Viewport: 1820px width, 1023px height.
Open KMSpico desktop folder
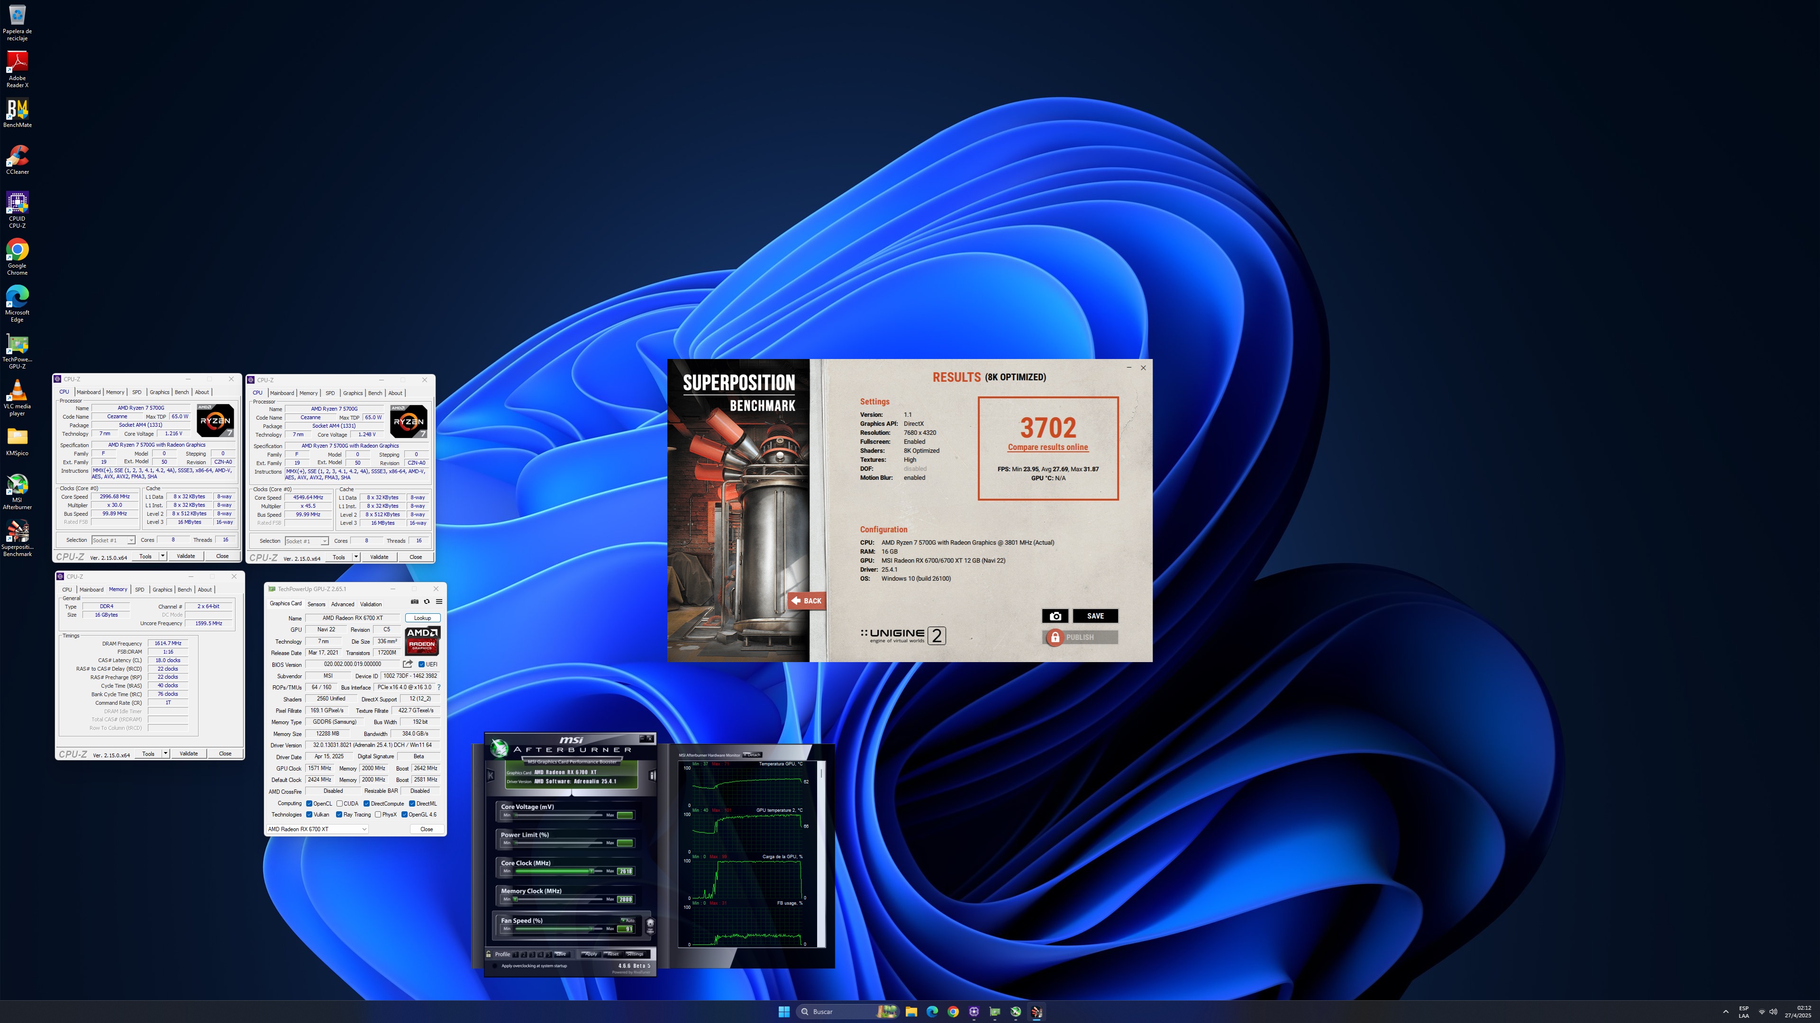coord(17,441)
